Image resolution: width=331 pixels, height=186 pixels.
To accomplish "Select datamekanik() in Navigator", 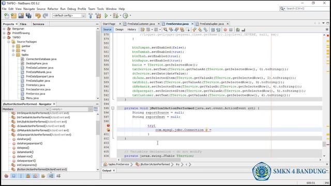I will 25,152.
